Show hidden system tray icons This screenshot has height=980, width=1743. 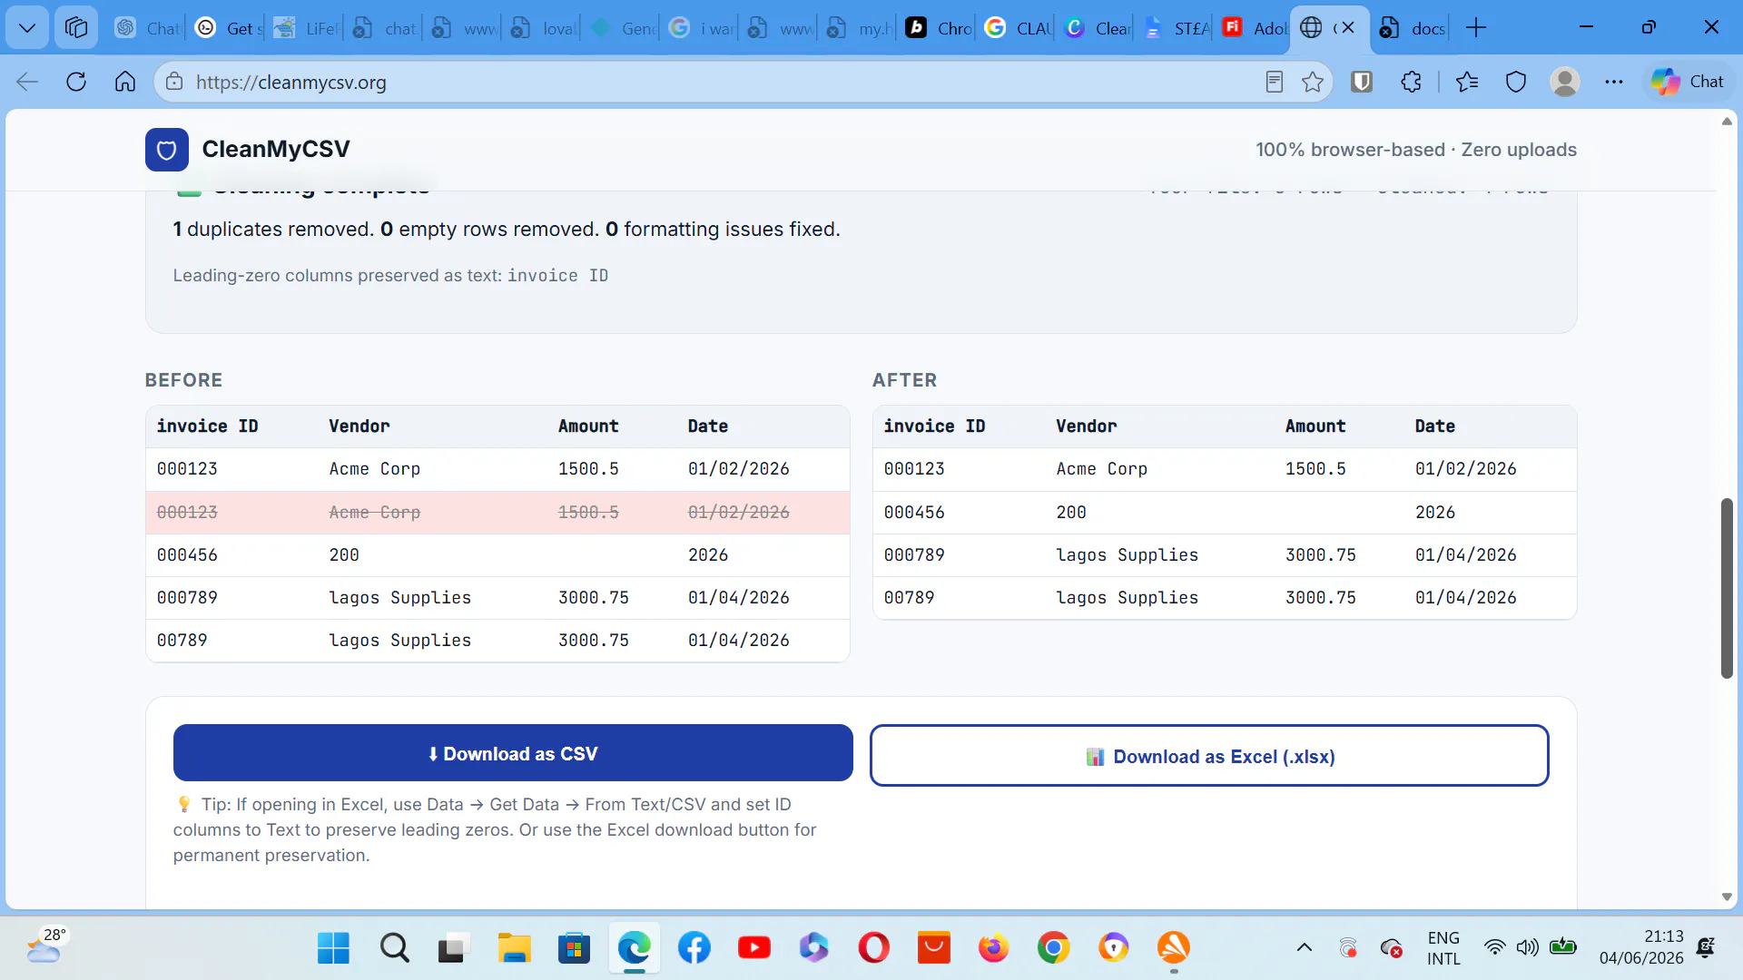click(x=1305, y=948)
